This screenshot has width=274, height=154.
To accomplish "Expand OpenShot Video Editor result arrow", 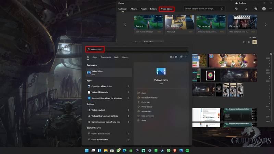I will click(x=129, y=86).
